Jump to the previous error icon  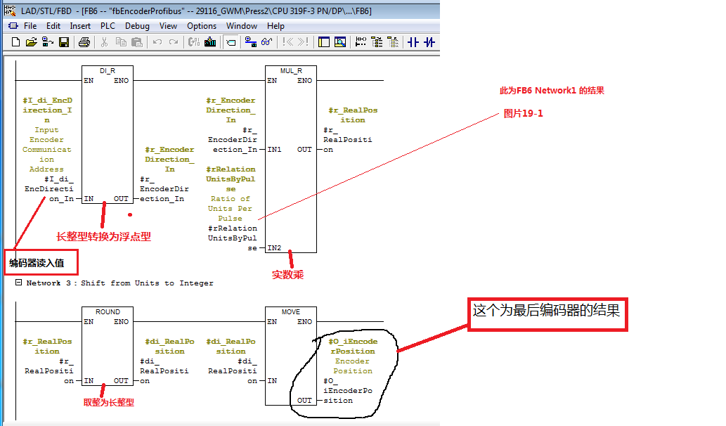click(x=288, y=42)
